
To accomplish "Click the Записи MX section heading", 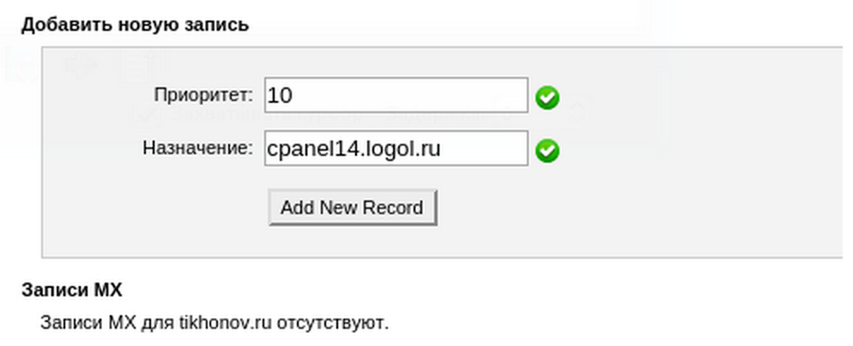I will (x=72, y=290).
